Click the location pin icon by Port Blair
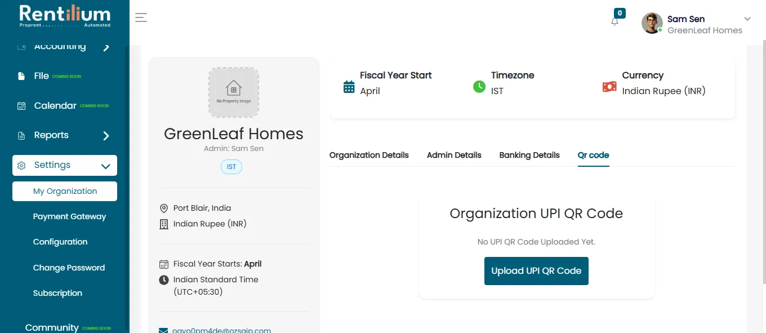 (164, 208)
